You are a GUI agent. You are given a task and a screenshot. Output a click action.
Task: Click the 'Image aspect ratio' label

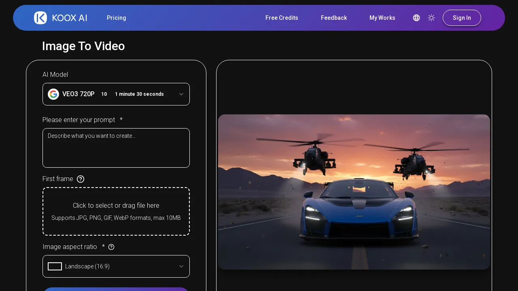70,247
